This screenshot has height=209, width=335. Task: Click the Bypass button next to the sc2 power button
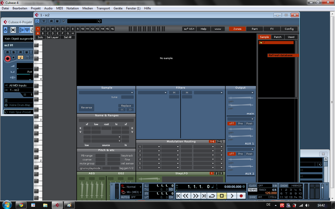(x=44, y=21)
